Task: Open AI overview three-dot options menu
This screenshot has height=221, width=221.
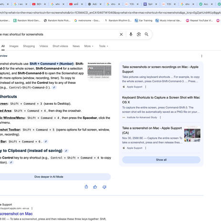Action: click(201, 56)
